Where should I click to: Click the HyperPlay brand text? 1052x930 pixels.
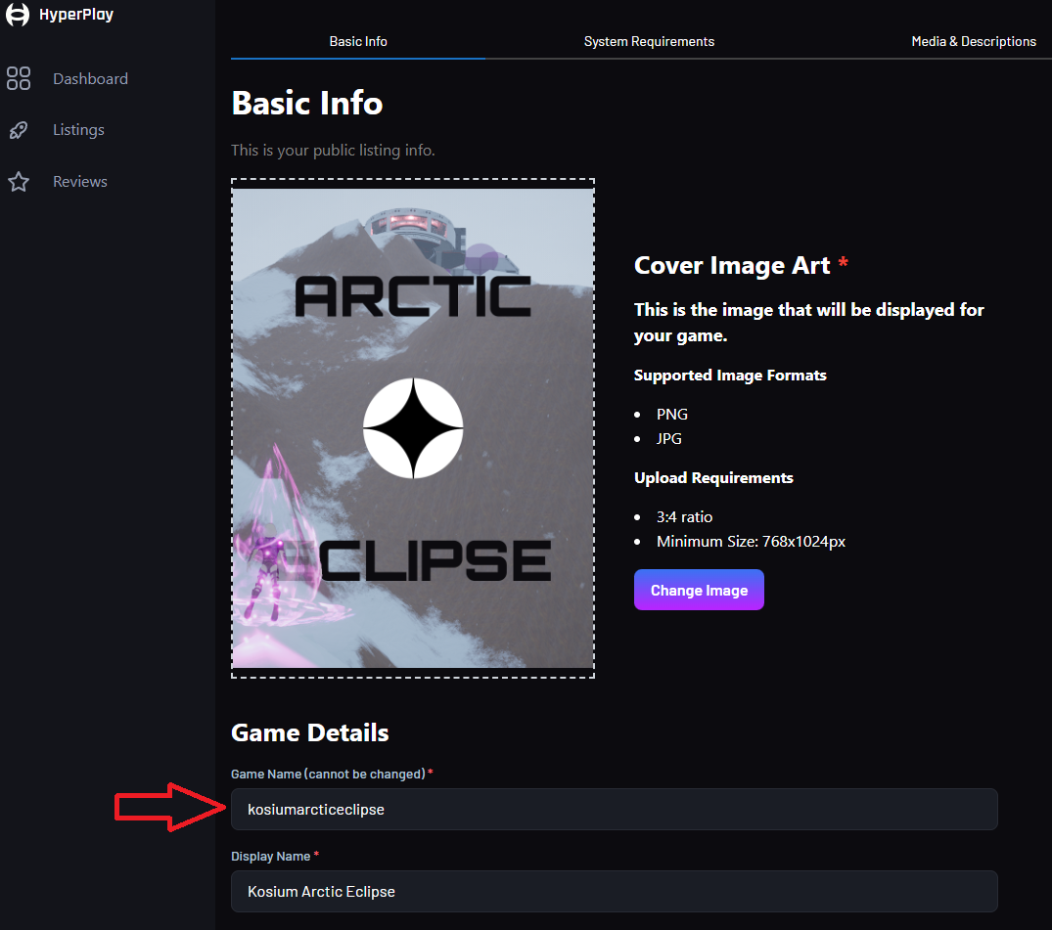[x=75, y=15]
